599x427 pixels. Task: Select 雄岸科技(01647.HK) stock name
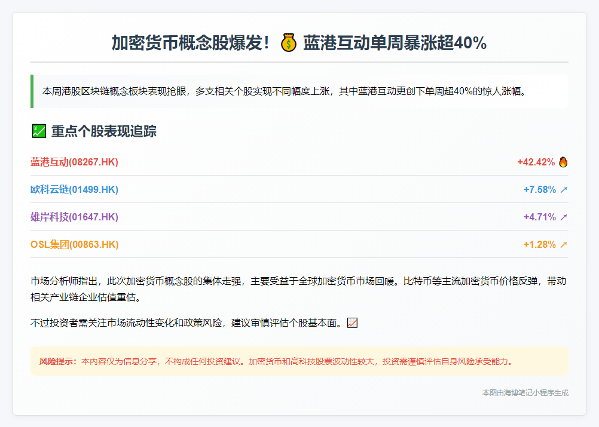(74, 217)
